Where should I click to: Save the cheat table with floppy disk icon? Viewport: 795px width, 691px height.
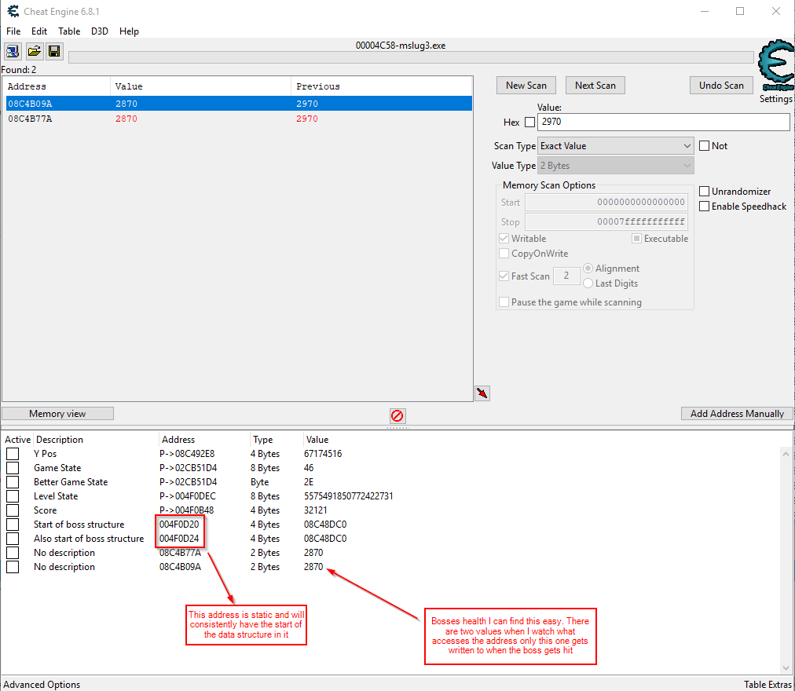click(53, 50)
